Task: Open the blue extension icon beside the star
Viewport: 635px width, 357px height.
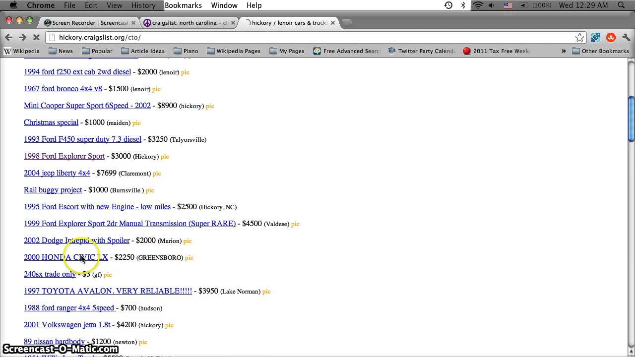Action: tap(596, 37)
